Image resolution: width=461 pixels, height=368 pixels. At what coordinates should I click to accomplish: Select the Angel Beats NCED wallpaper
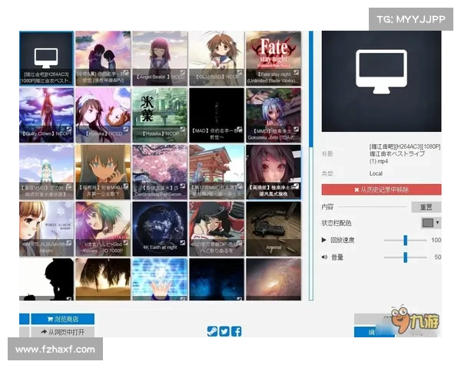[x=160, y=58]
